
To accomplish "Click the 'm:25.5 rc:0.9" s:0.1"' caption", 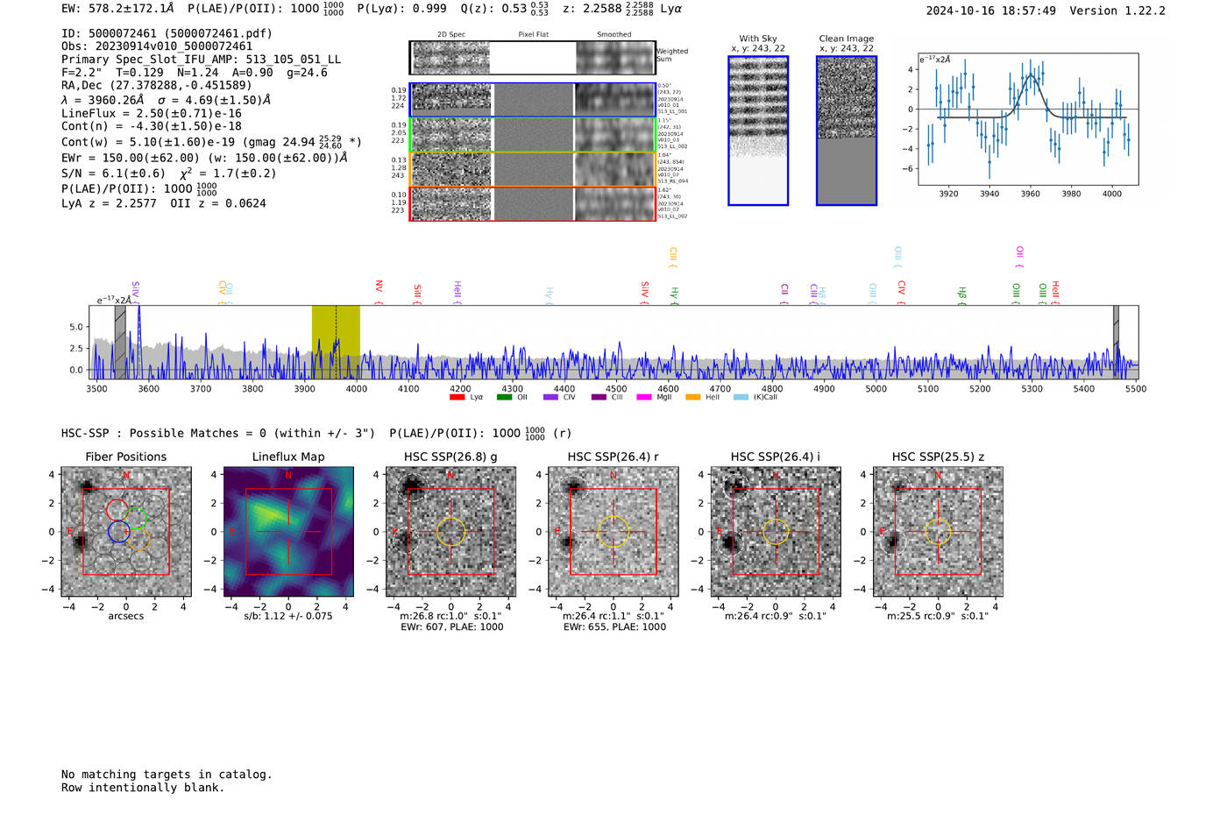I will click(938, 616).
